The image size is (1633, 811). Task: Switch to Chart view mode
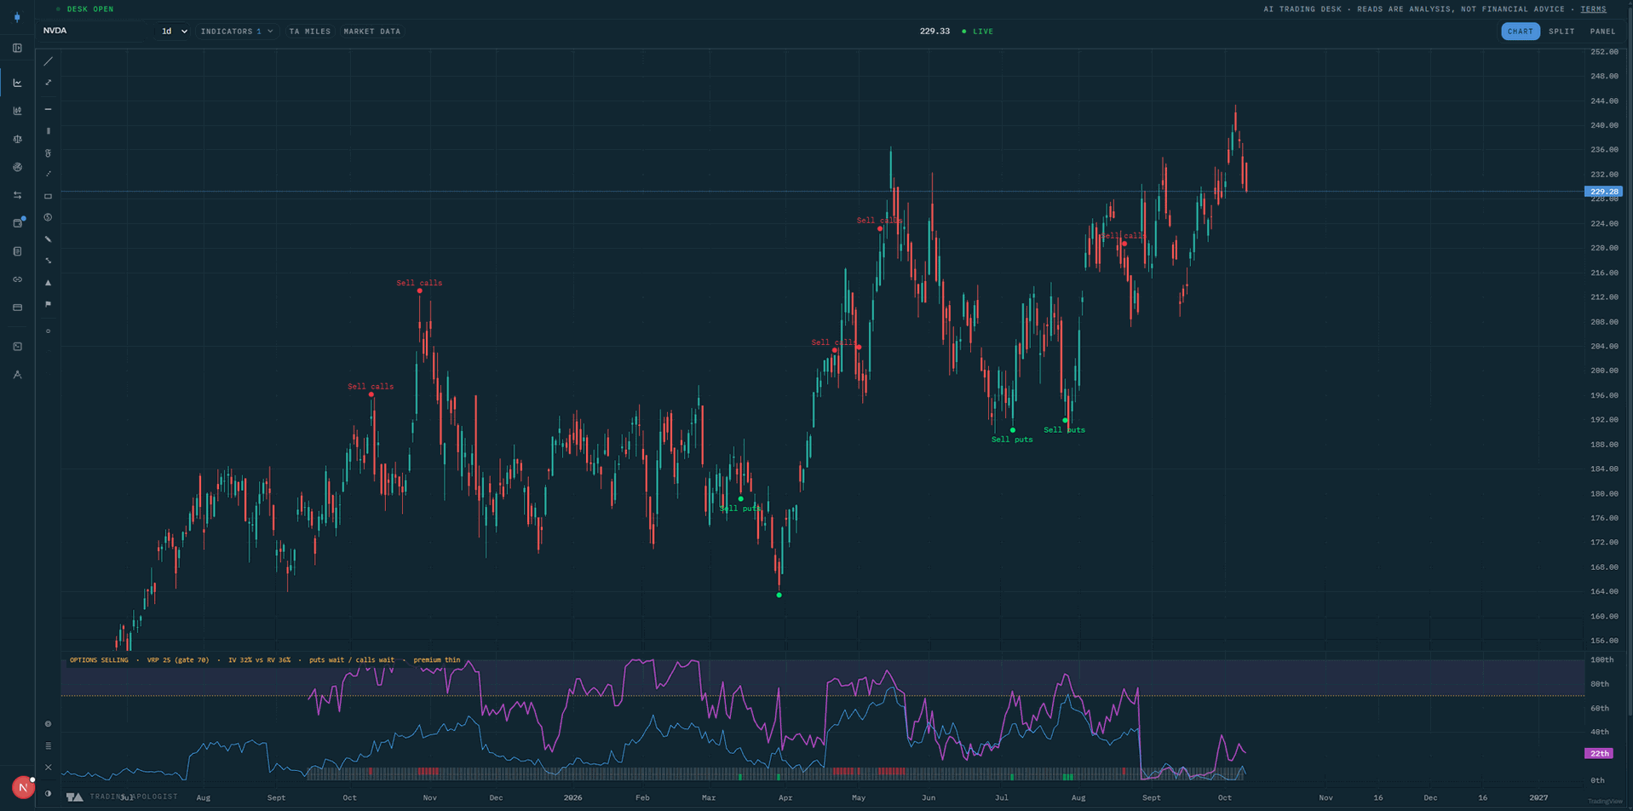1520,32
